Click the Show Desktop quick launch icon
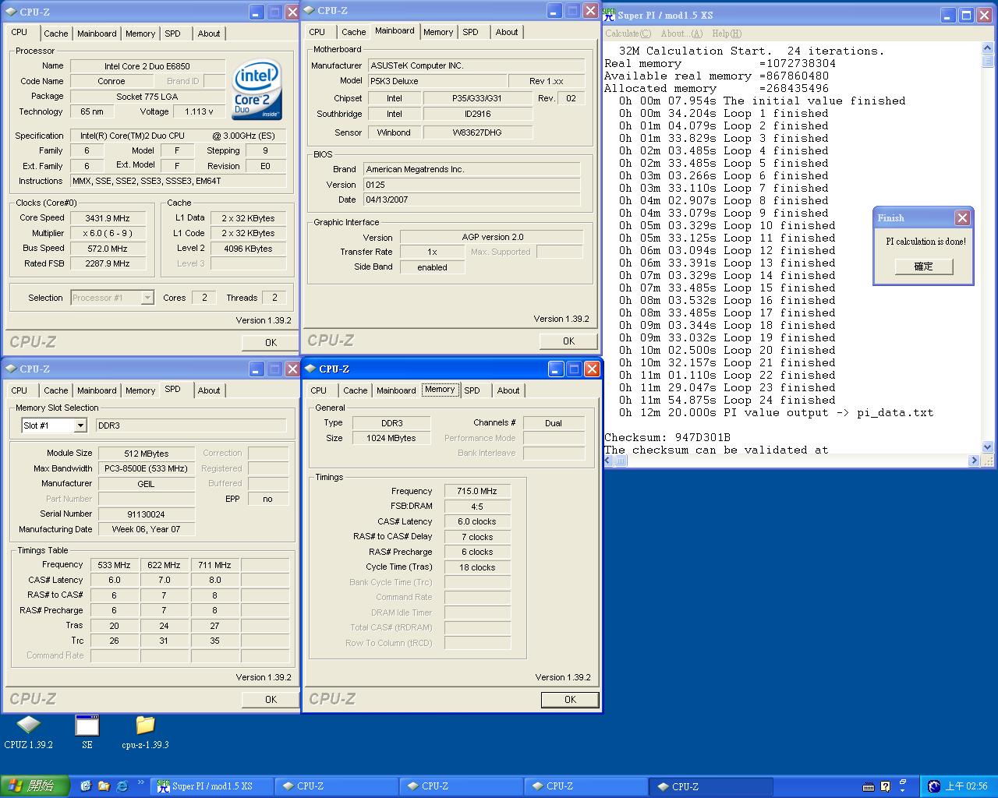Image resolution: width=998 pixels, height=798 pixels. tap(86, 786)
